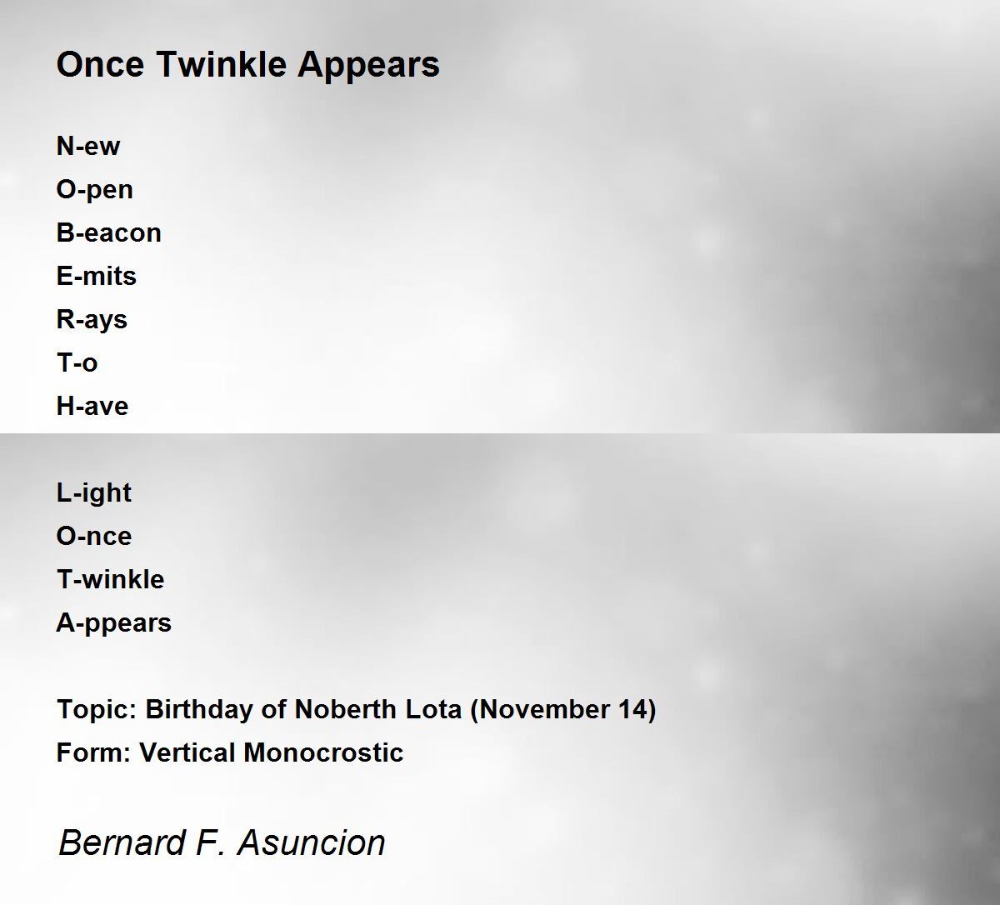Click the Topic line about Noberth Lota
1000x905 pixels.
tap(357, 710)
